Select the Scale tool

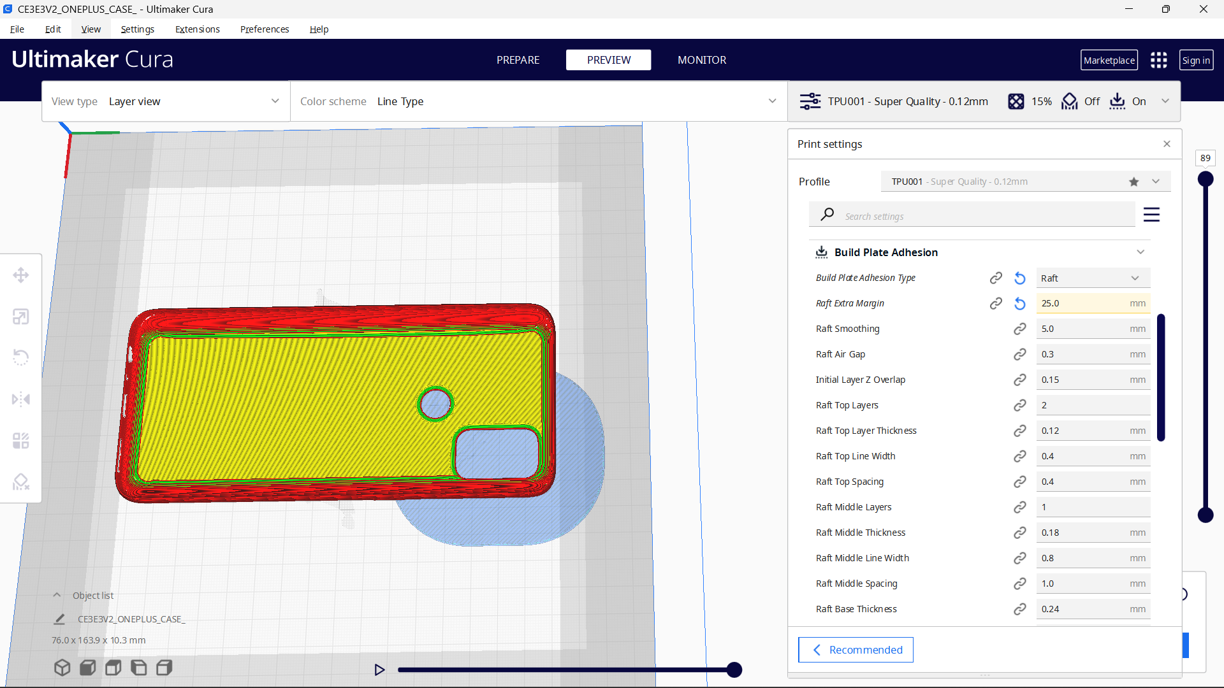coord(20,317)
